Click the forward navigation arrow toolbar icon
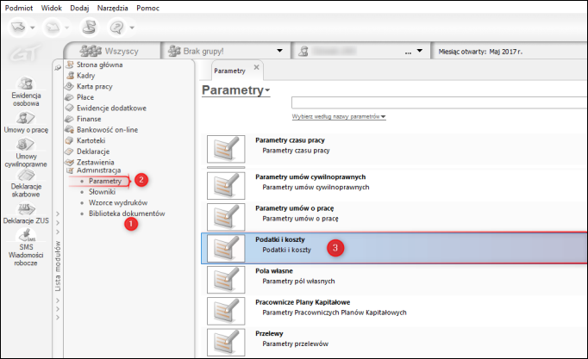 [x=53, y=27]
